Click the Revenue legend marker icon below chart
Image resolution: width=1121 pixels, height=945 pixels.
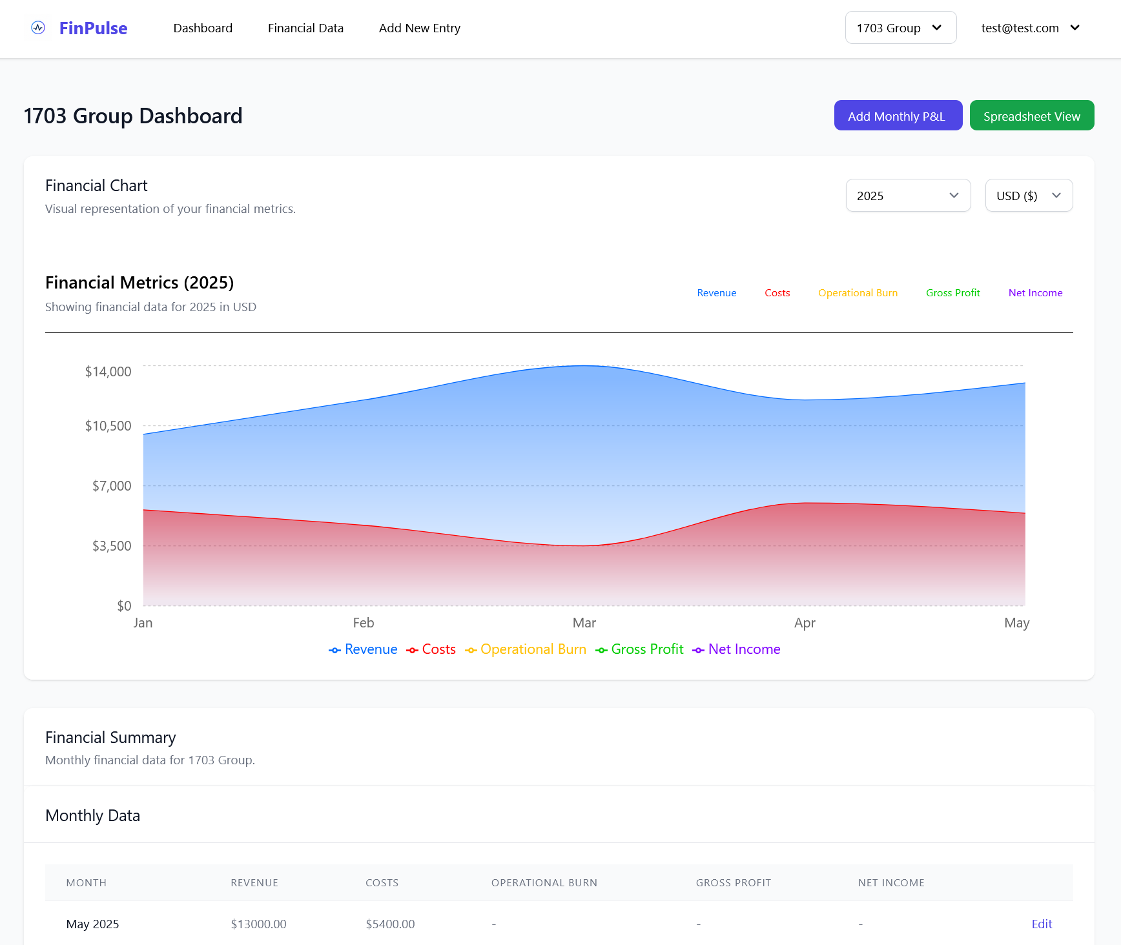pos(334,650)
